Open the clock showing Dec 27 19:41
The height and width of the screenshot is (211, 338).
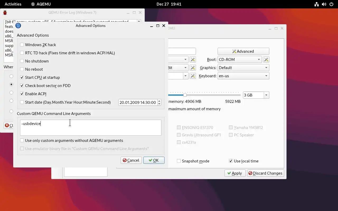[169, 4]
